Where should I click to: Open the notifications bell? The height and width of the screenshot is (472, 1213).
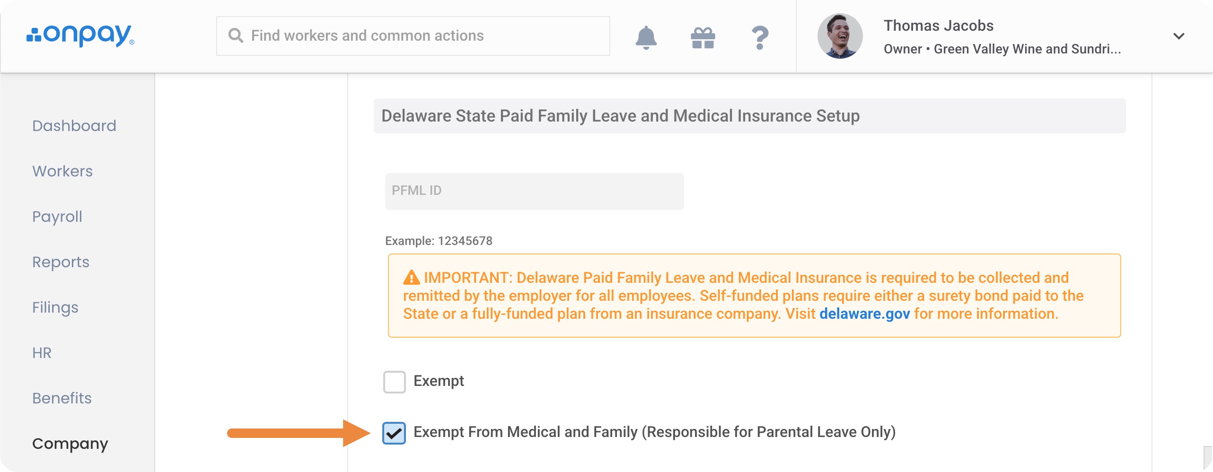coord(646,37)
